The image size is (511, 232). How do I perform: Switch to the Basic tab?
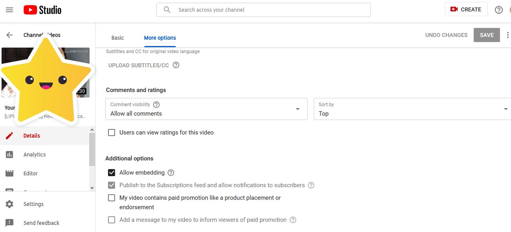click(118, 38)
